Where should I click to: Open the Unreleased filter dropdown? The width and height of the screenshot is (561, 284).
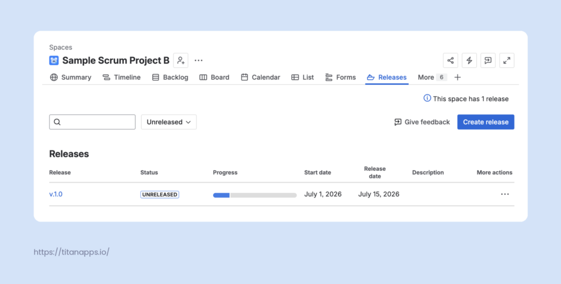click(x=169, y=122)
